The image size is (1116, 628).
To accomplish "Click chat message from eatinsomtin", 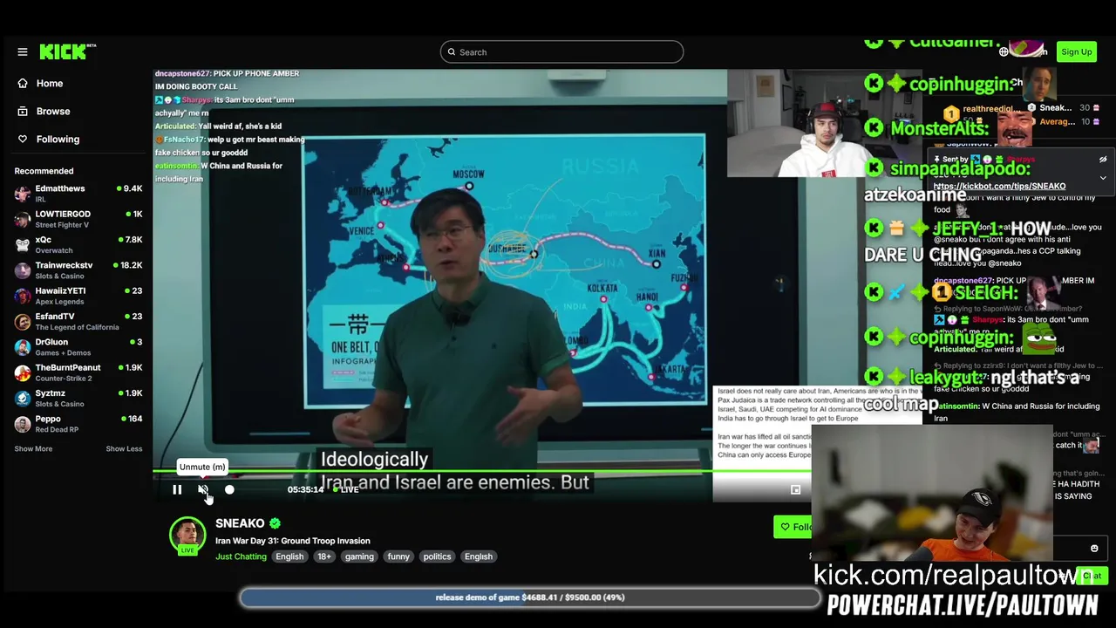I will 1017,412.
